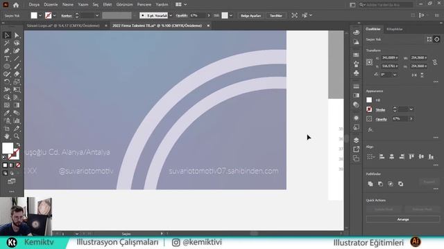The height and width of the screenshot is (249, 444).
Task: Select the Blend tool
Action: point(17,113)
